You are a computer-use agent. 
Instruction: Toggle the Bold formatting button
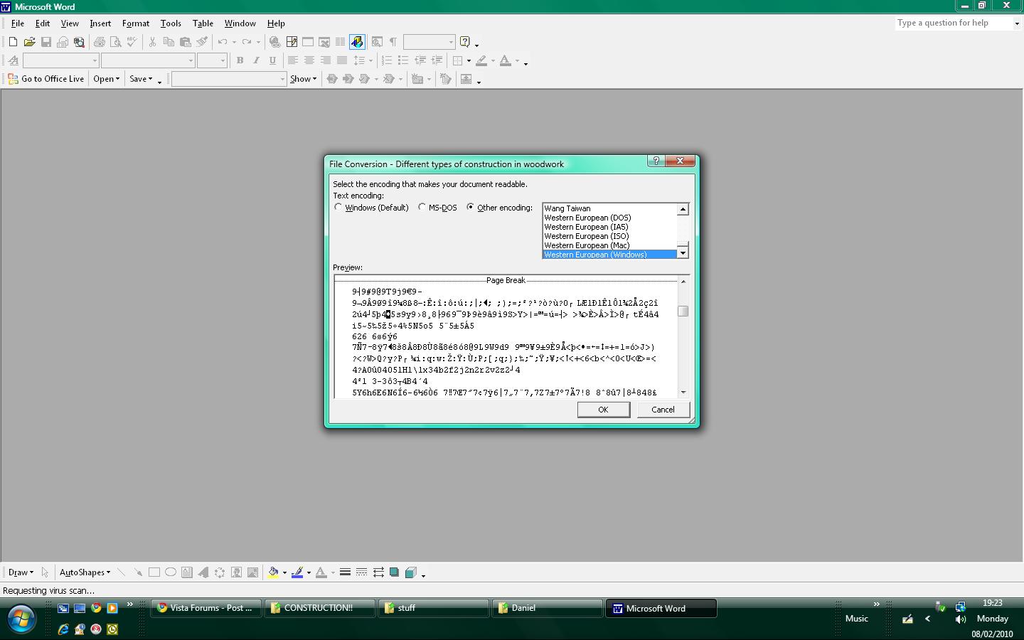pyautogui.click(x=240, y=60)
